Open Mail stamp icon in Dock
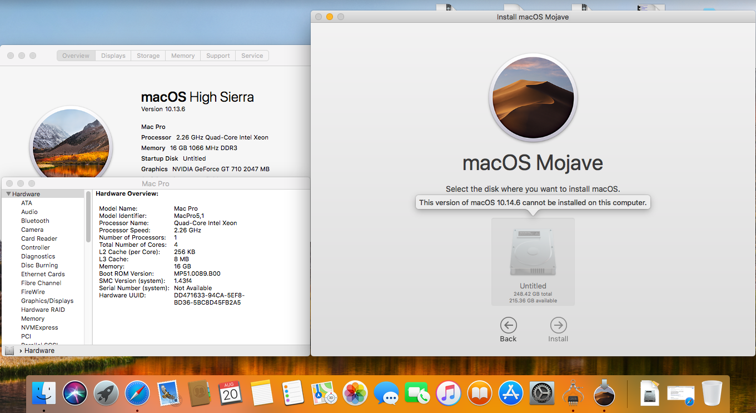This screenshot has width=756, height=413. click(168, 394)
